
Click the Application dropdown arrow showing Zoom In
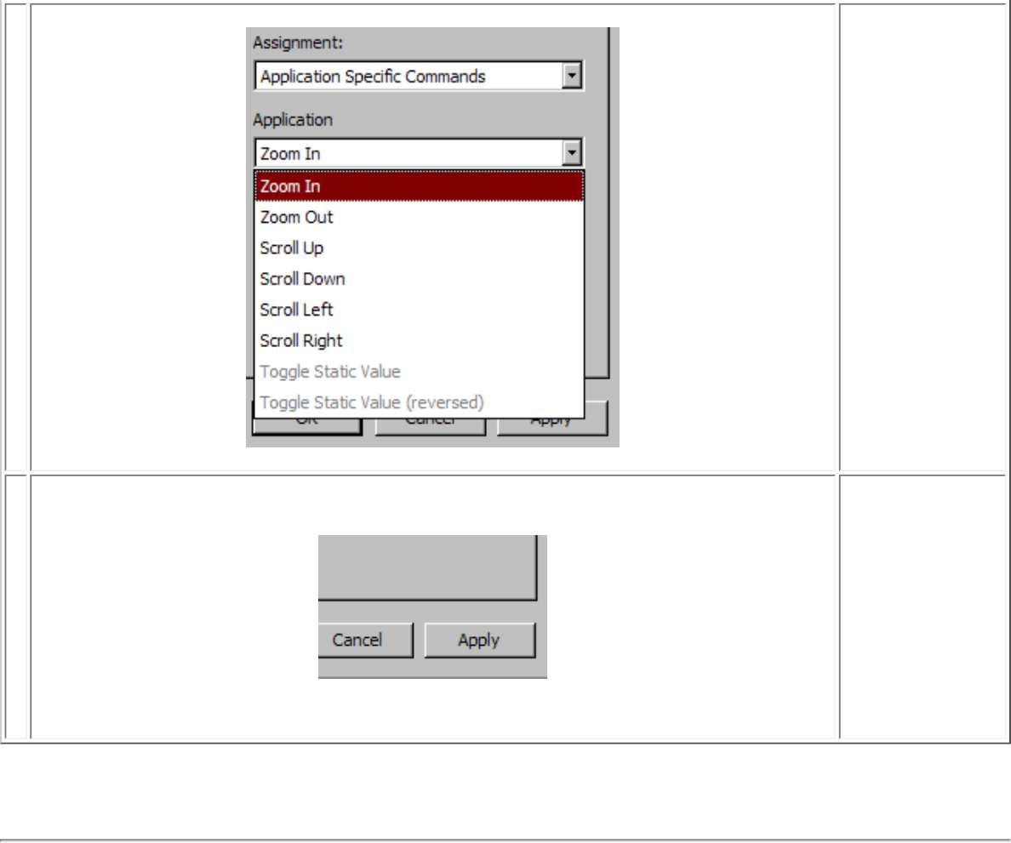[571, 153]
